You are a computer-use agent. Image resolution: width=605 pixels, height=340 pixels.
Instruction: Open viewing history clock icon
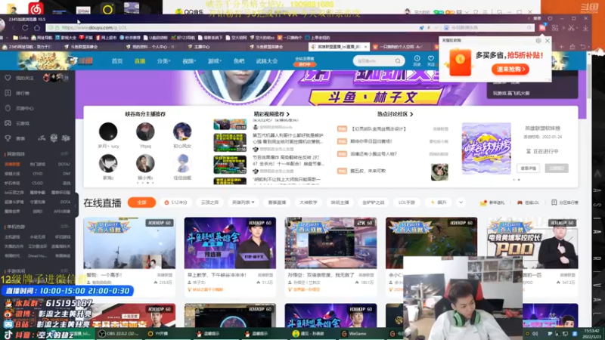(x=417, y=60)
